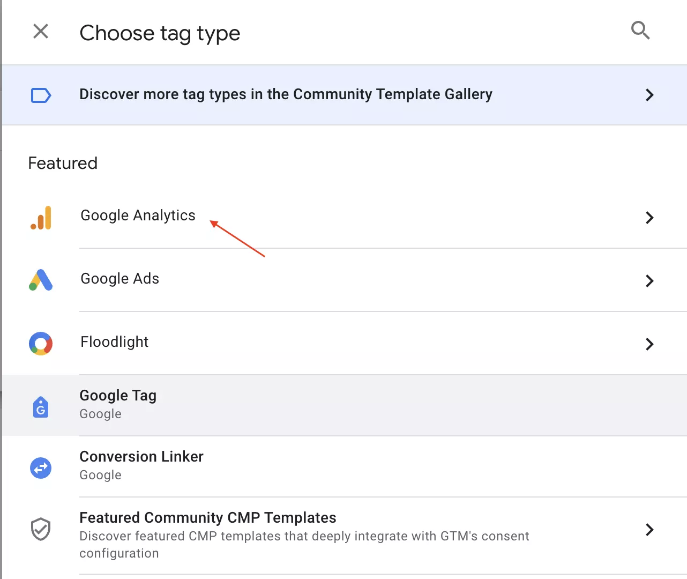Expand Featured Community CMP Templates chevron

pyautogui.click(x=649, y=530)
